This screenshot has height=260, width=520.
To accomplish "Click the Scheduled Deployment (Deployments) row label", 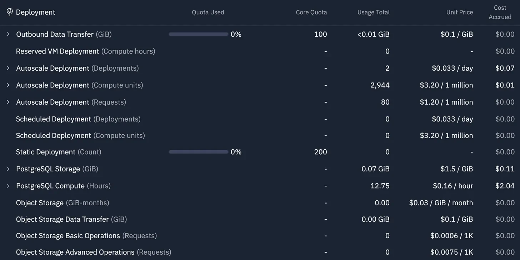I will pos(78,119).
